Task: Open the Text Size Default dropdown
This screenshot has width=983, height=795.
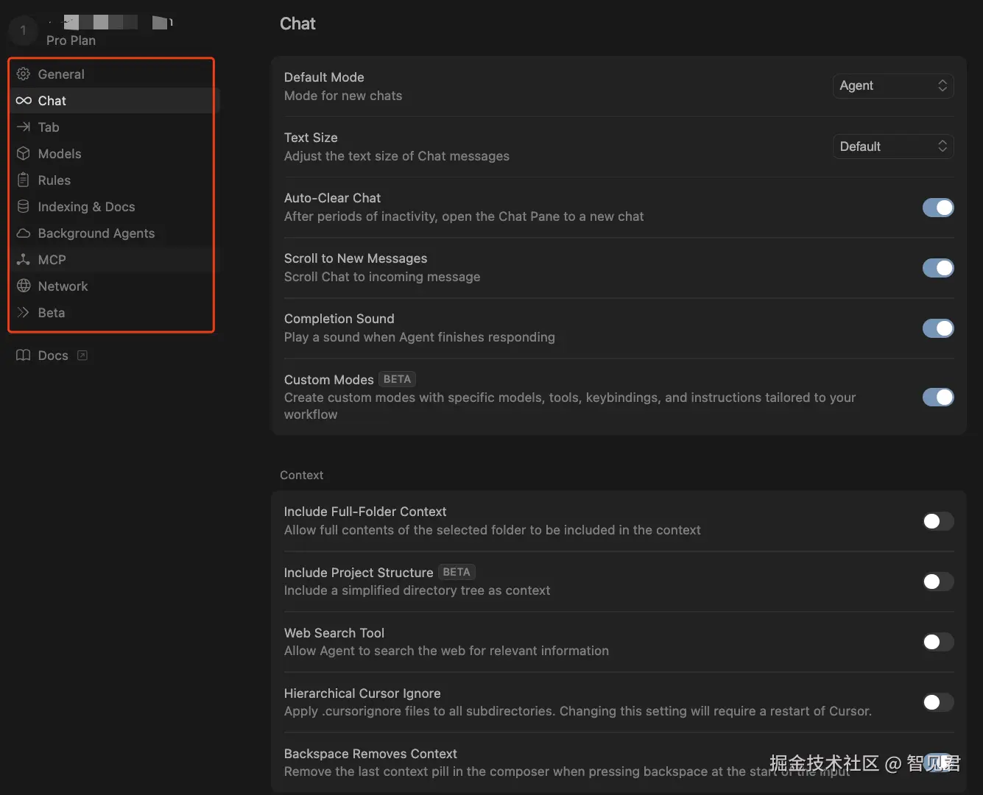Action: tap(892, 146)
